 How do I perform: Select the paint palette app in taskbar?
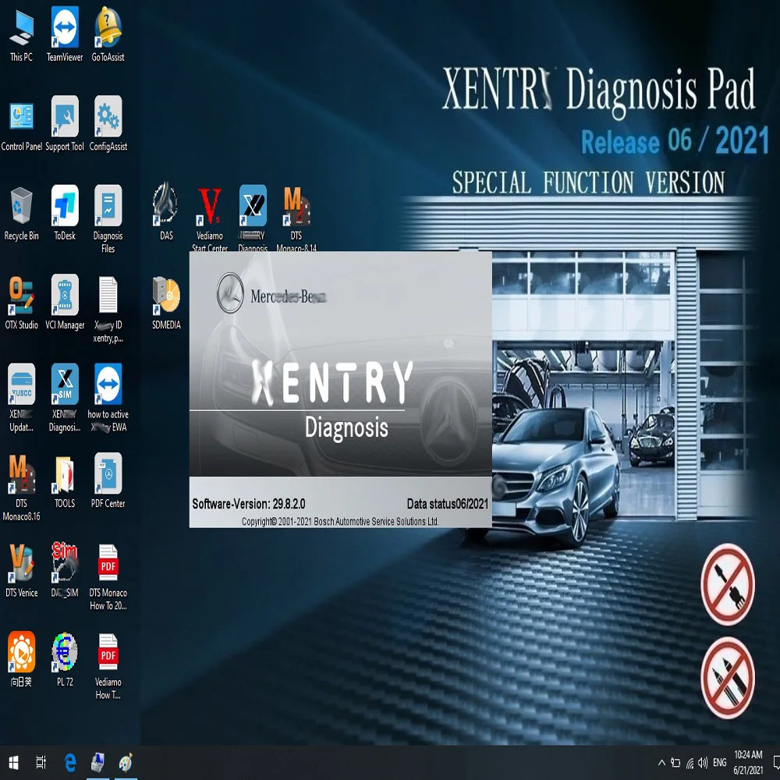coord(126,763)
